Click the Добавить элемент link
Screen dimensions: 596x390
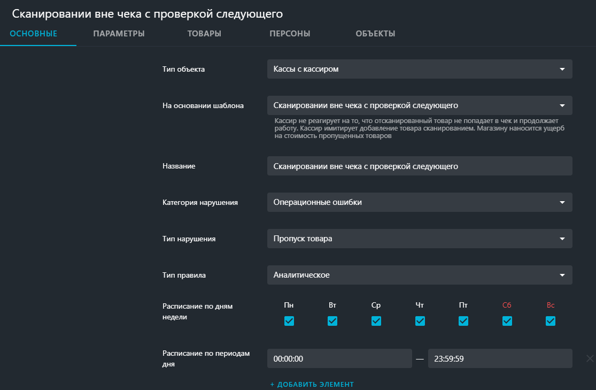pyautogui.click(x=312, y=384)
